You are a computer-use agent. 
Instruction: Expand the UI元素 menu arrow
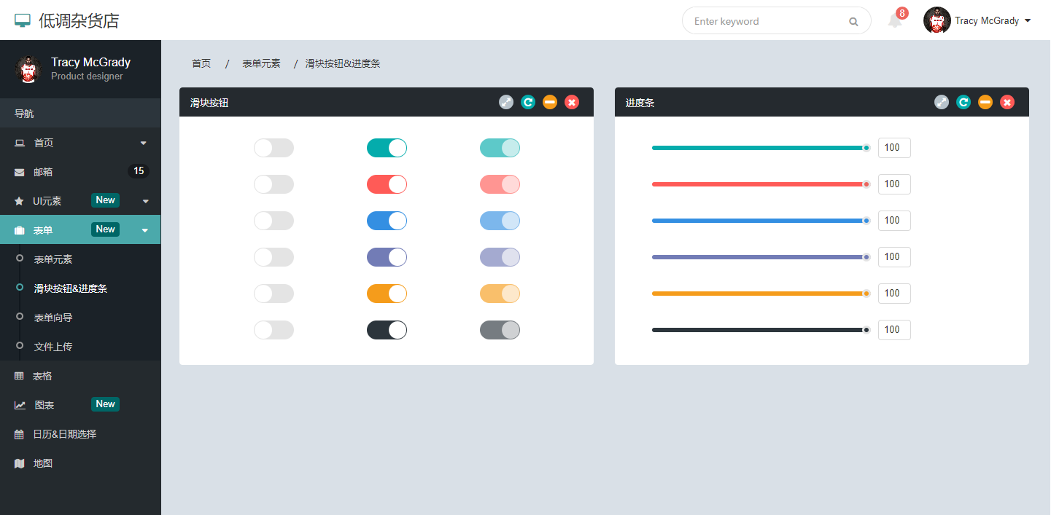pyautogui.click(x=145, y=201)
